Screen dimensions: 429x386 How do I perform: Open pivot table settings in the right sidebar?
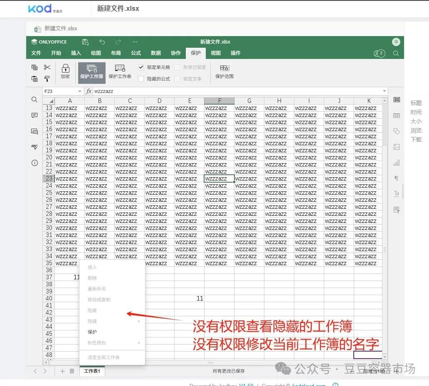(x=397, y=210)
